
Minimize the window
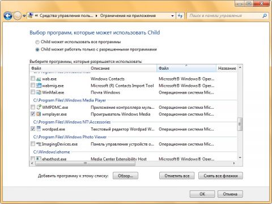pyautogui.click(x=240, y=3)
